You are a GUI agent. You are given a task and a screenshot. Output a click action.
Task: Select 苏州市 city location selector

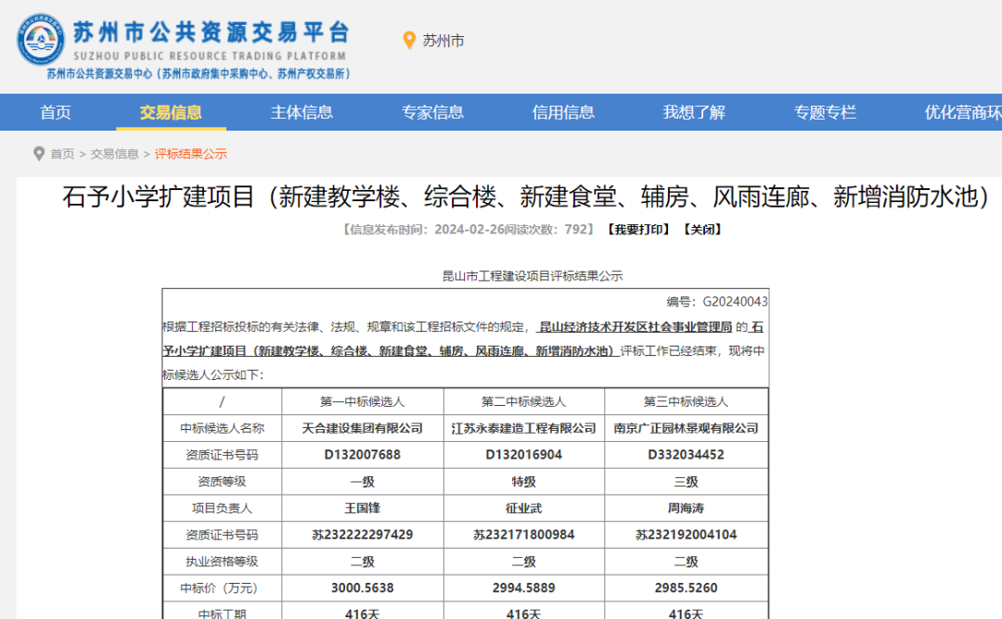point(443,41)
